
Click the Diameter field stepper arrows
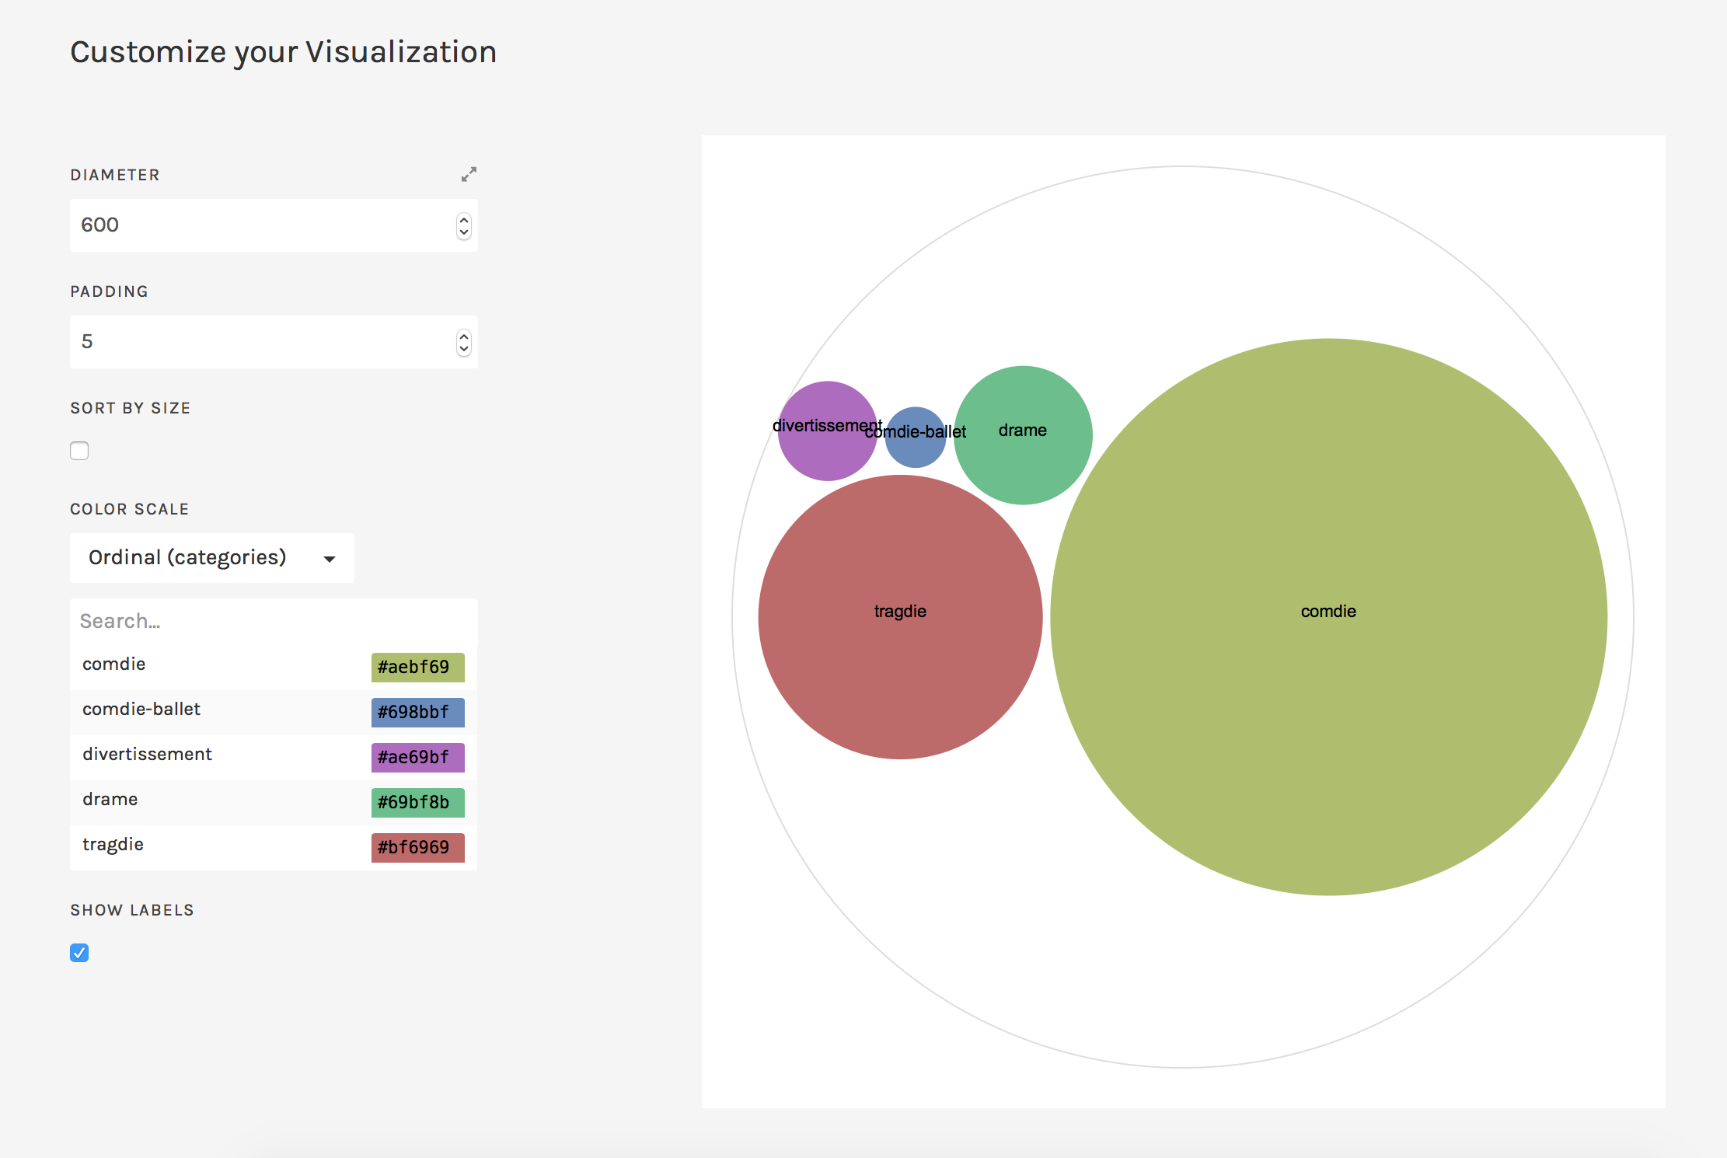(464, 226)
